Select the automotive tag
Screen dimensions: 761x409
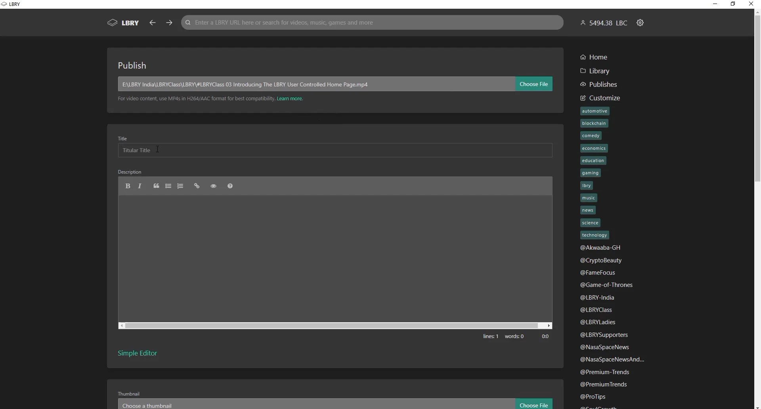pyautogui.click(x=595, y=111)
